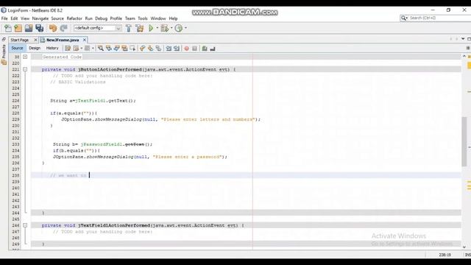This screenshot has height=265, width=471.
Task: Click the Debug Project toolbar icon
Action: [x=164, y=28]
